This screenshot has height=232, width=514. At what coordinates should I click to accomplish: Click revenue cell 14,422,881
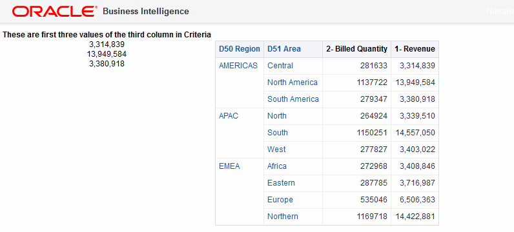click(415, 217)
